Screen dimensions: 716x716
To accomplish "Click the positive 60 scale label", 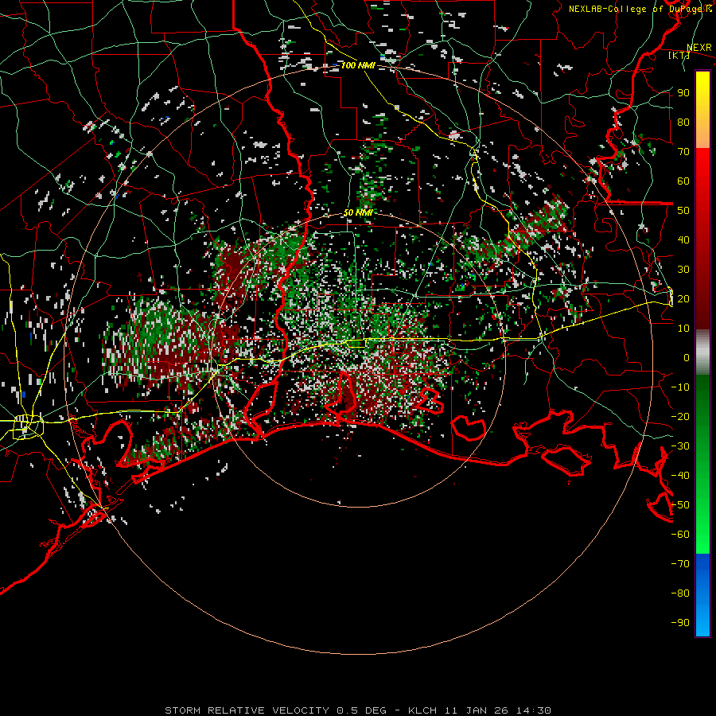I will (683, 181).
